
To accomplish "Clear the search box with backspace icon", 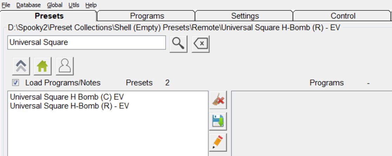I will pos(200,43).
